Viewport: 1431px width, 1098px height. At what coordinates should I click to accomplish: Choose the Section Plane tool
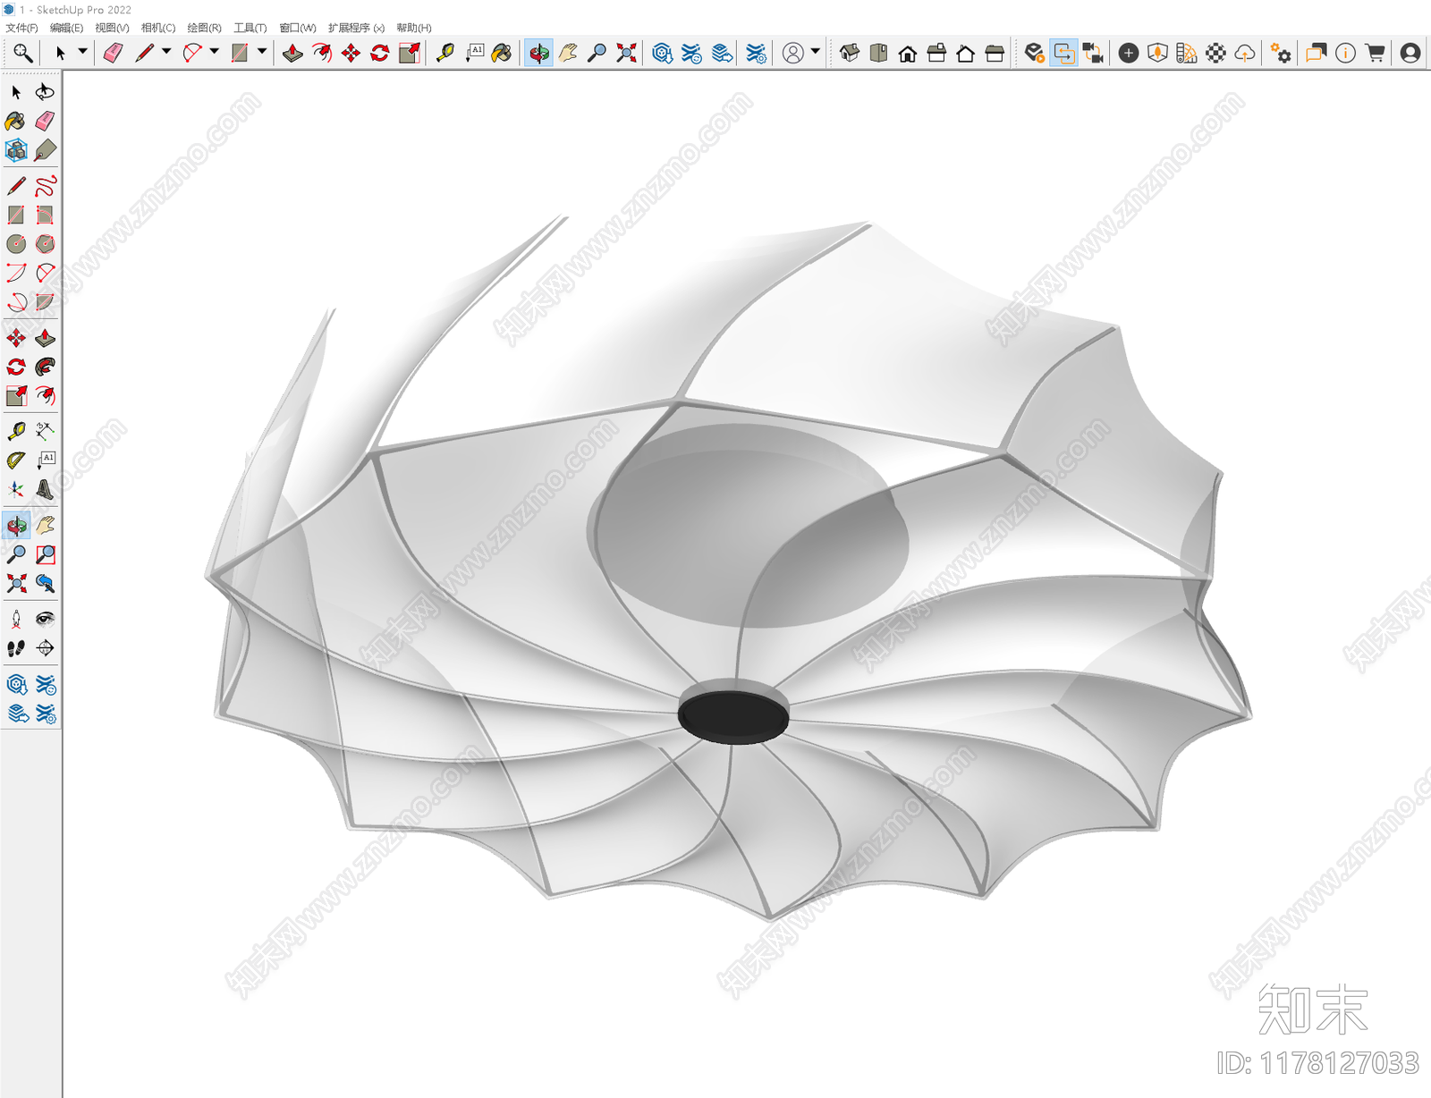(45, 647)
